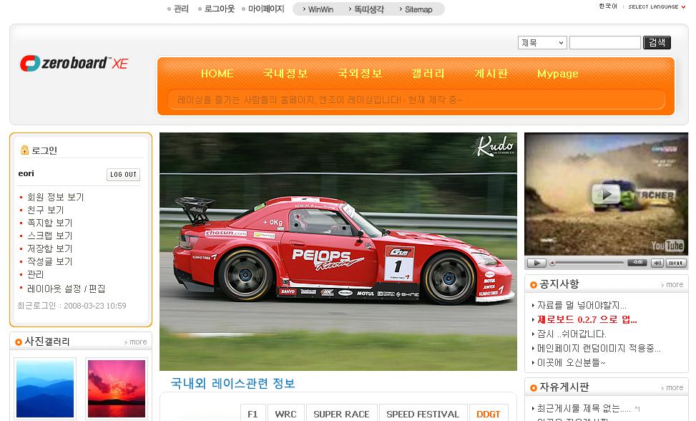Open 친구 보기 in the login panel
Image resolution: width=696 pixels, height=421 pixels.
click(x=45, y=210)
